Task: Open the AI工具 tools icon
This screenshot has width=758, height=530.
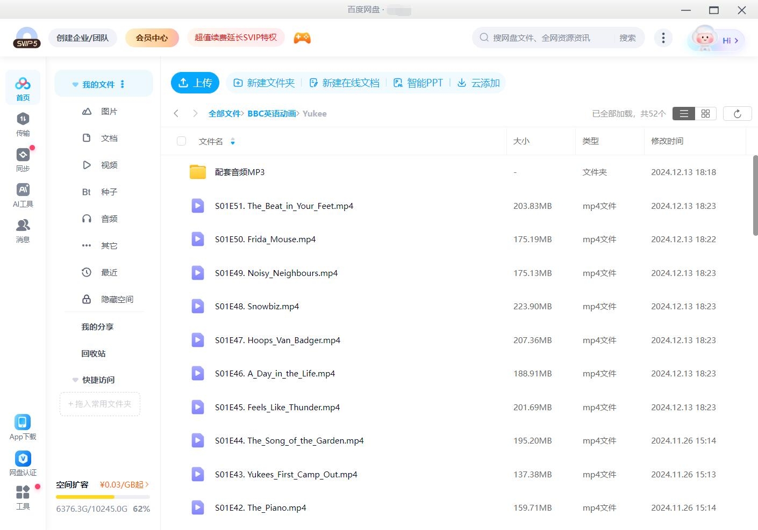Action: click(23, 193)
